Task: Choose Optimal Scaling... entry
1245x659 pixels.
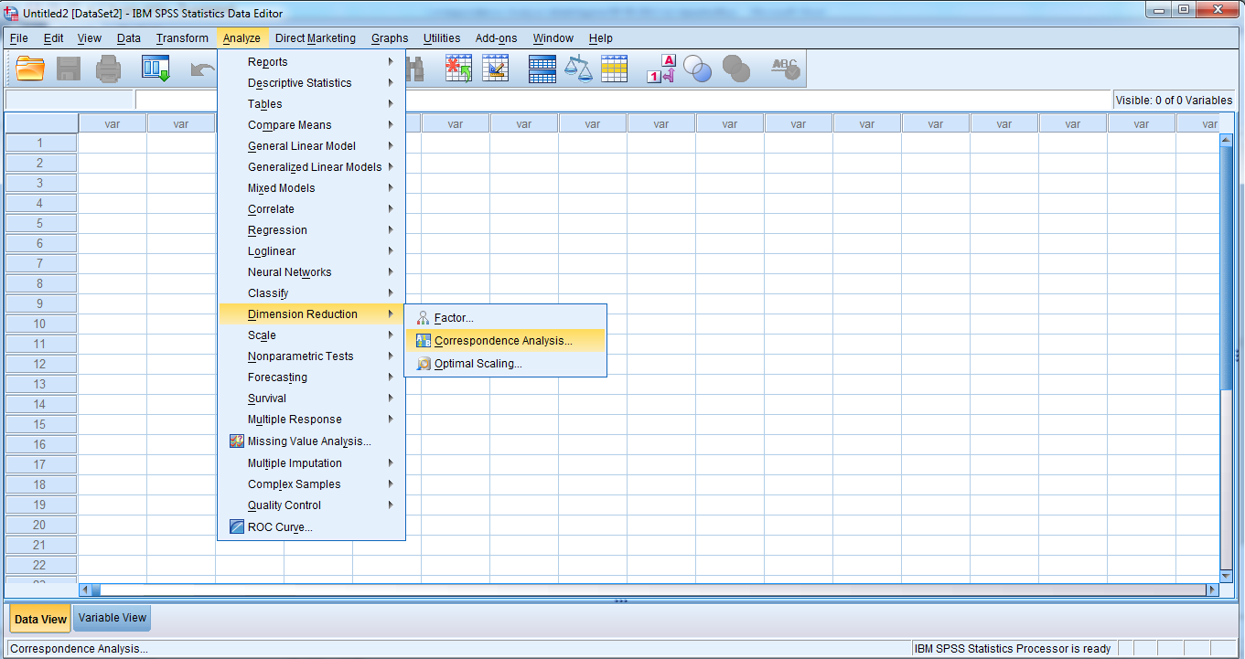Action: (x=505, y=364)
